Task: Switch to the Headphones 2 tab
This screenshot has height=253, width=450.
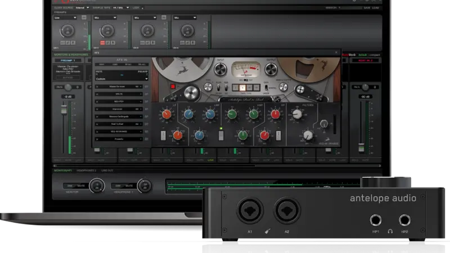Action: pyautogui.click(x=88, y=170)
